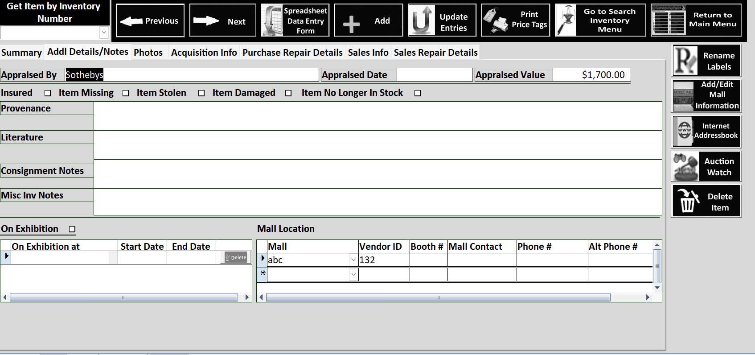Open the Internet Addressbook

pyautogui.click(x=706, y=131)
